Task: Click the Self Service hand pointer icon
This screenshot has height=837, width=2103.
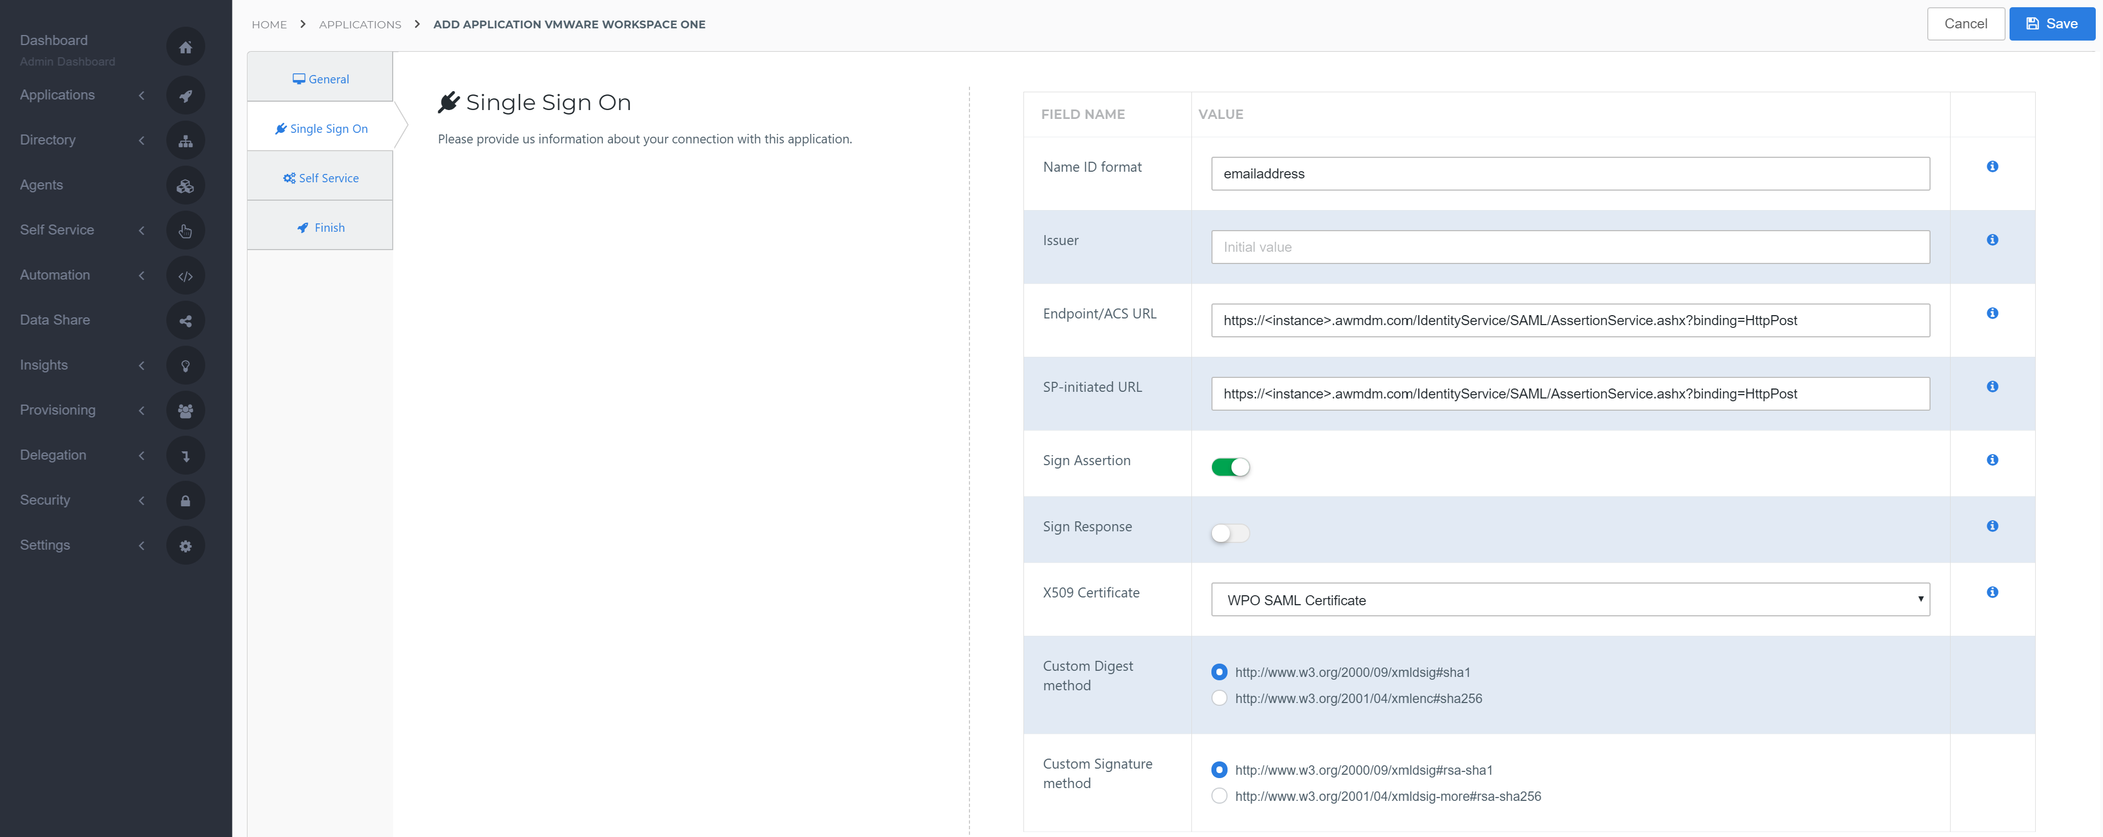Action: point(185,231)
